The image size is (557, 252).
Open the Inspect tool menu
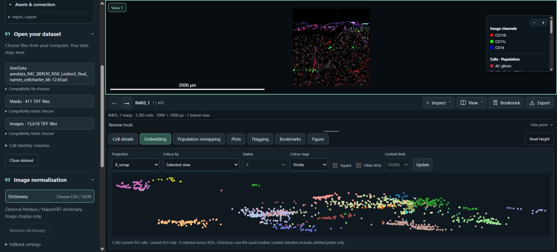click(438, 103)
